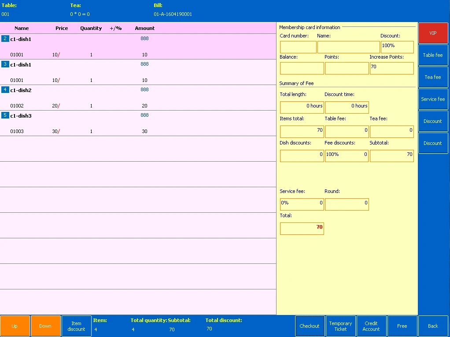The image size is (450, 337).
Task: Print a Temporary Ticket
Action: [340, 326]
